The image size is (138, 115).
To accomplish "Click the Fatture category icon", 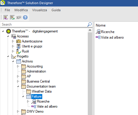I will point(29,96).
